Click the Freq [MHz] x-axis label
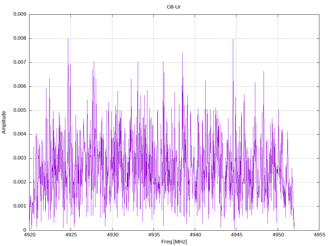 pyautogui.click(x=174, y=242)
